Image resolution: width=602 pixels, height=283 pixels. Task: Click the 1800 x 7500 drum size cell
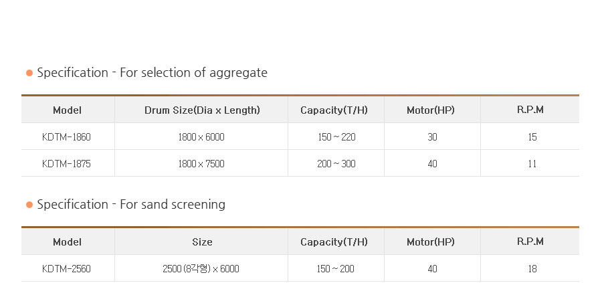(201, 164)
